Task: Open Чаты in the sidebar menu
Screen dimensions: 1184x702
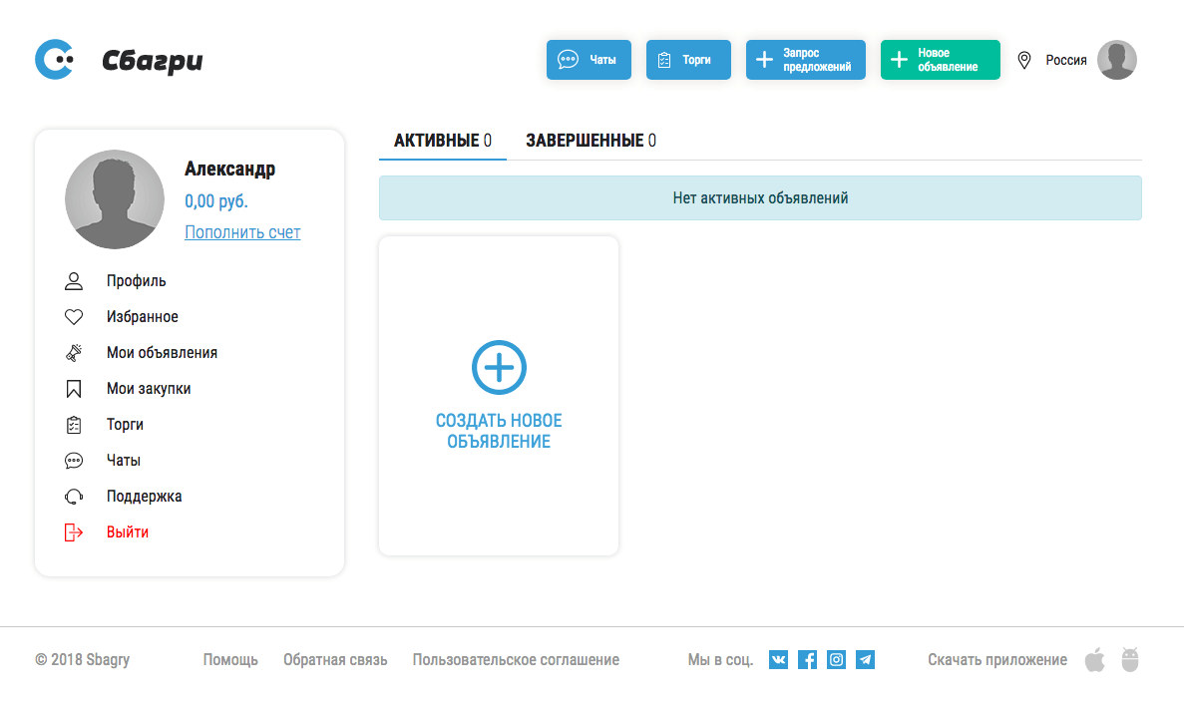Action: click(x=123, y=461)
